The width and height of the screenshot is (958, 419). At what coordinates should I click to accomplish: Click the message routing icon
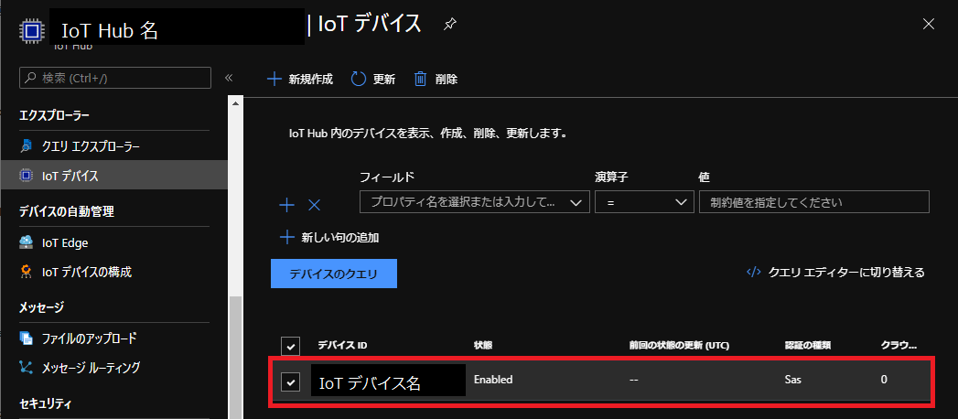click(27, 368)
